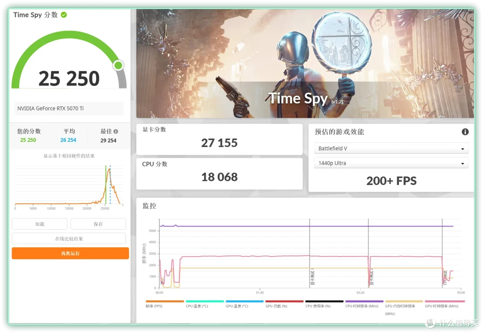Viewport: 483px width, 333px height.
Task: Click the 在线比较结果 button
Action: [x=69, y=239]
